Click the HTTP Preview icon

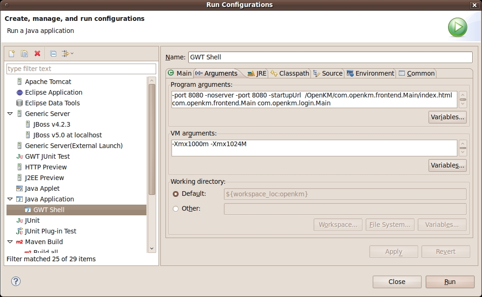click(20, 167)
